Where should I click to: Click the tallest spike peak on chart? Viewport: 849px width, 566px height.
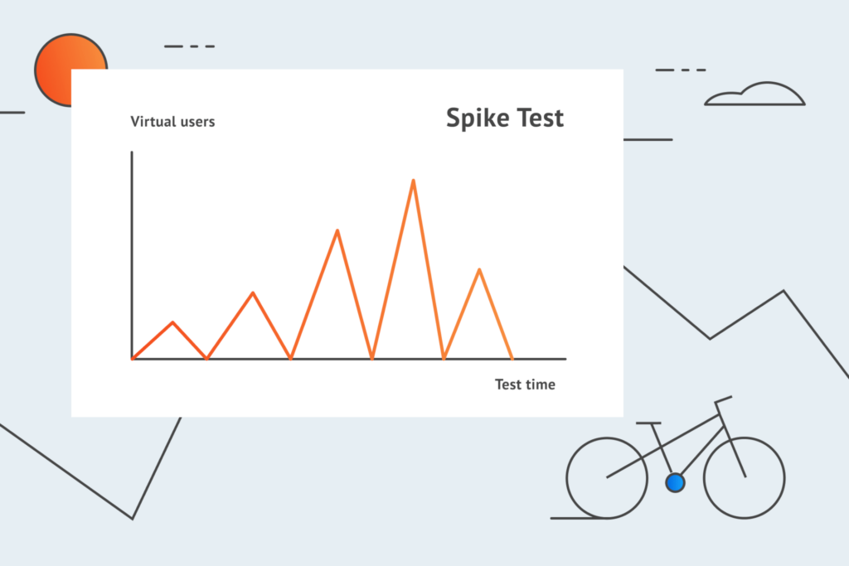click(x=413, y=181)
